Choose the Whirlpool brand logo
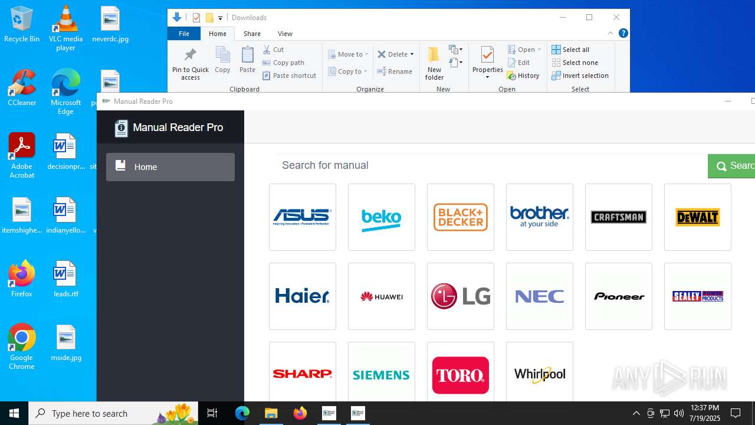 pos(540,372)
